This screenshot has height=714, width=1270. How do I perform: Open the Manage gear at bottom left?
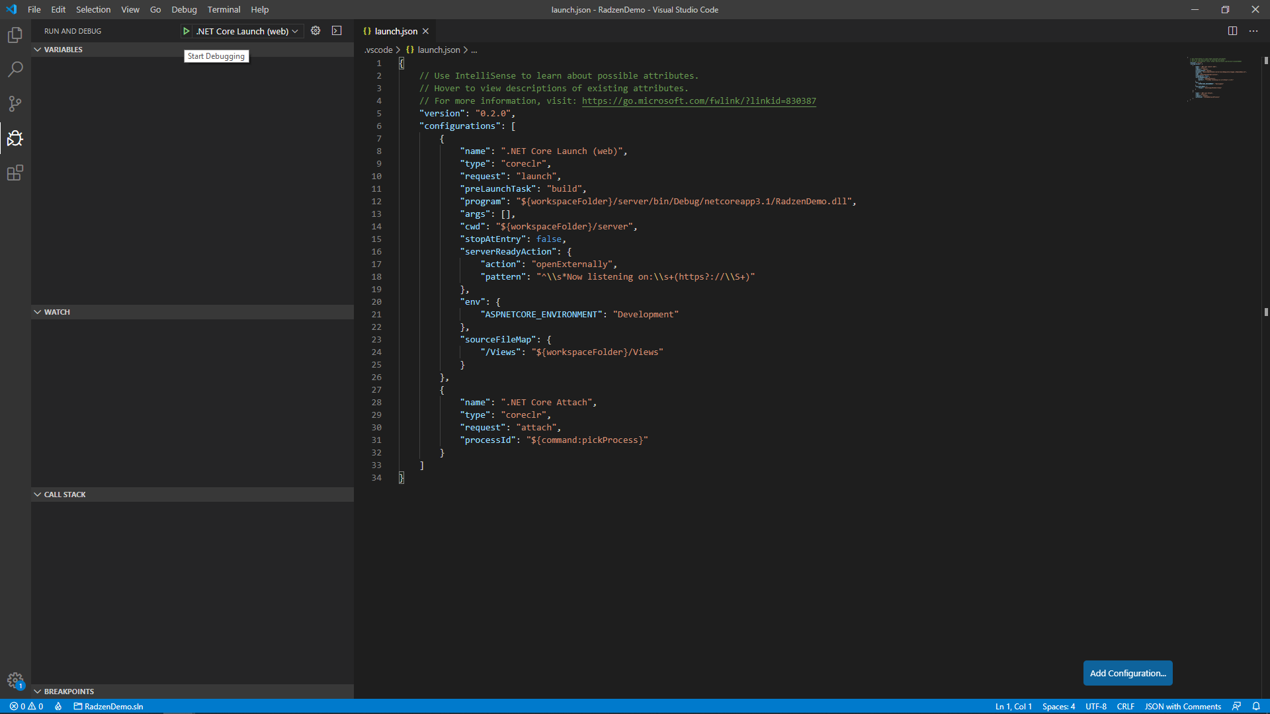click(15, 680)
